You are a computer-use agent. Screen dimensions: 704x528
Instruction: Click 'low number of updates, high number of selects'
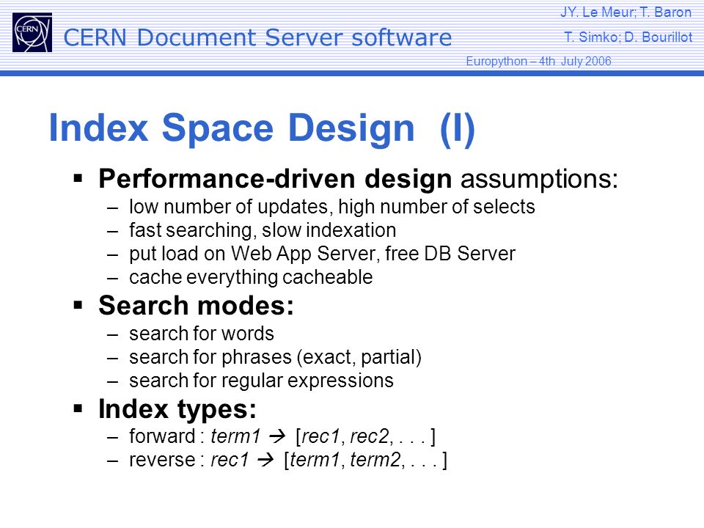(331, 207)
